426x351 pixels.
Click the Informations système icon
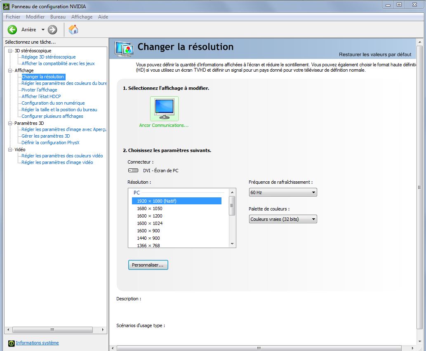[12, 343]
